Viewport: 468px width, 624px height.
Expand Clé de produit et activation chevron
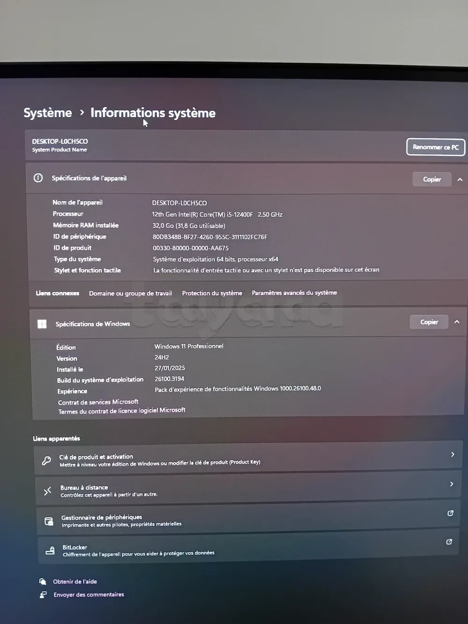[x=452, y=455]
